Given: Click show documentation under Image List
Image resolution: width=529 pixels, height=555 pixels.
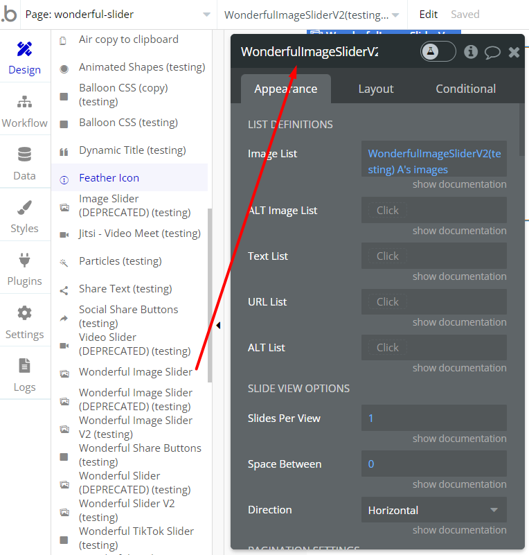Looking at the screenshot, I should (x=459, y=184).
